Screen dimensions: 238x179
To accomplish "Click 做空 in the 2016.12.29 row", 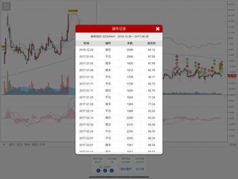I will point(108,50).
